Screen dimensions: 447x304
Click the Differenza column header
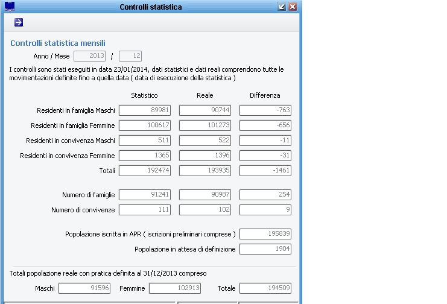coord(265,95)
